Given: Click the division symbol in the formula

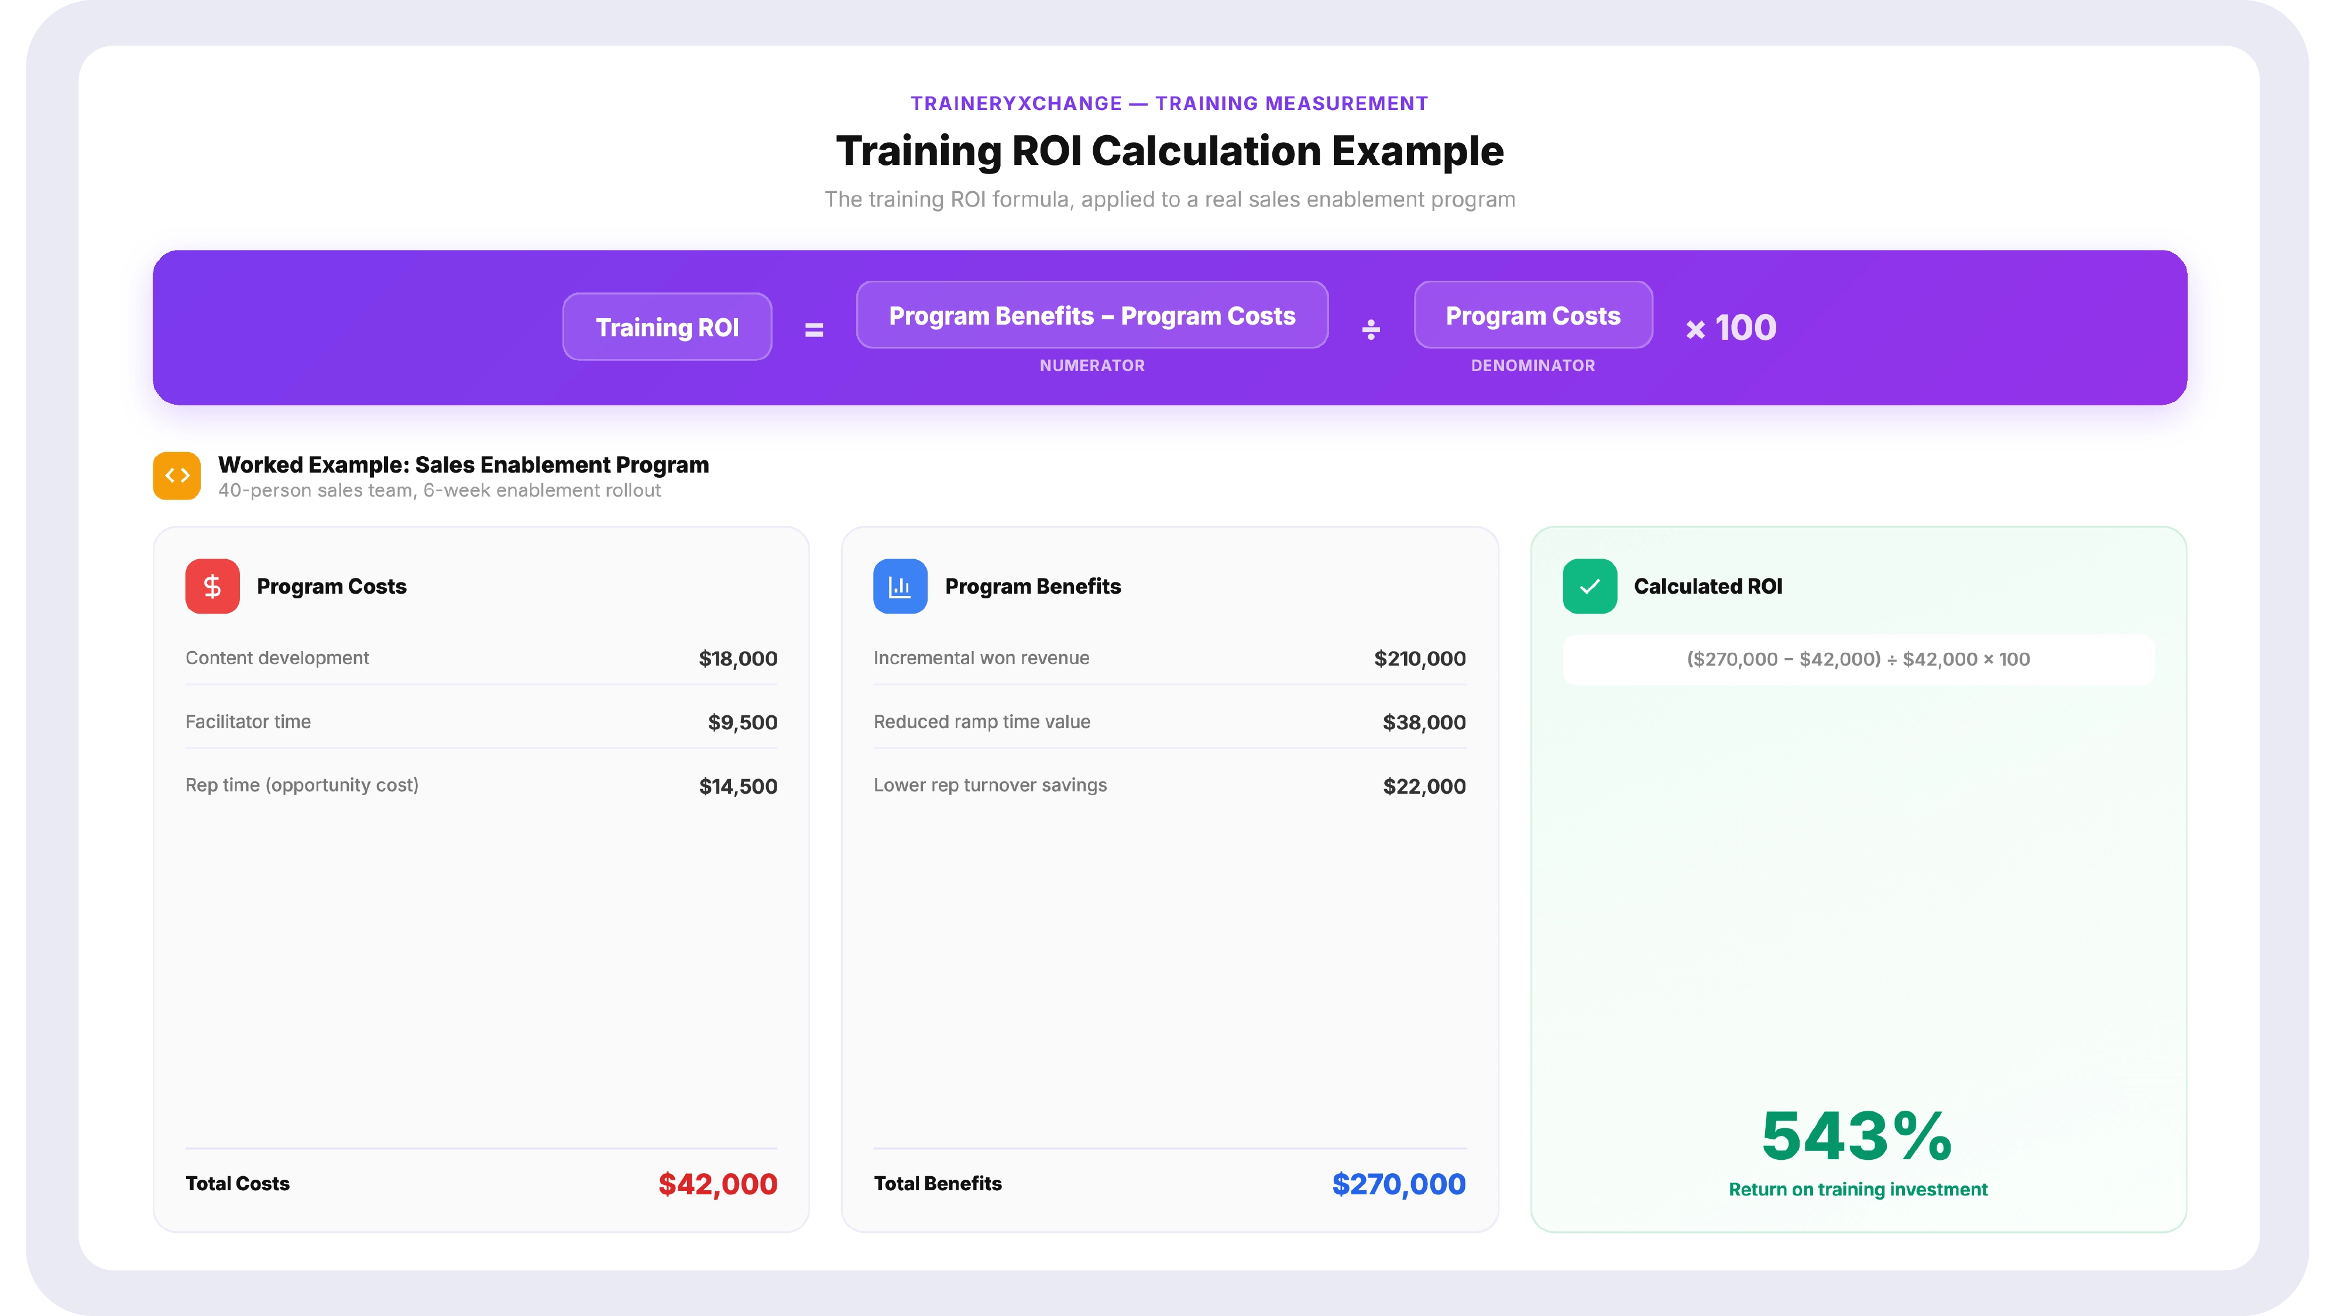Looking at the screenshot, I should [x=1371, y=329].
